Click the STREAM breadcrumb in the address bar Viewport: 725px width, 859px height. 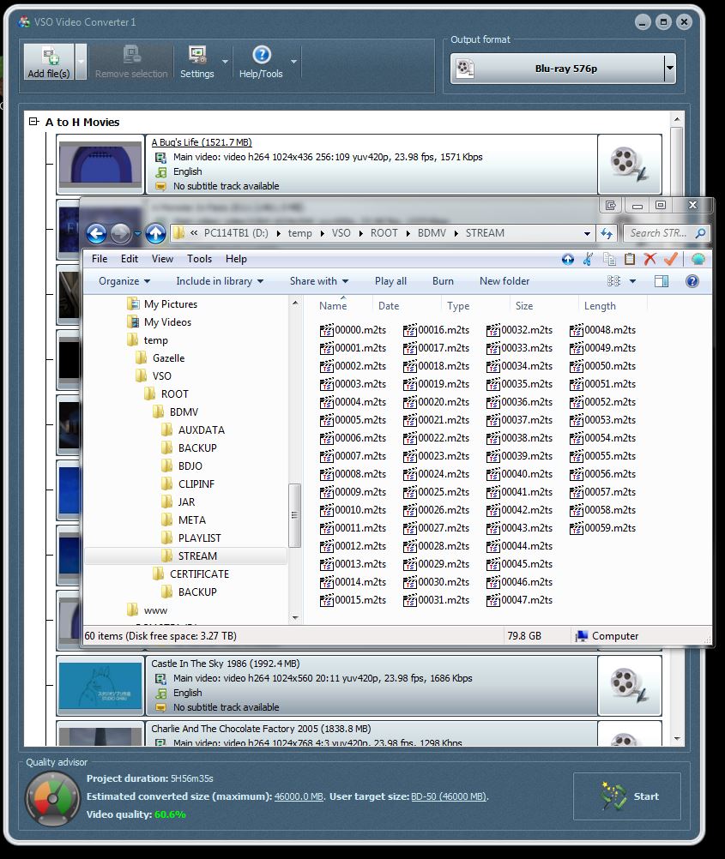tap(485, 233)
